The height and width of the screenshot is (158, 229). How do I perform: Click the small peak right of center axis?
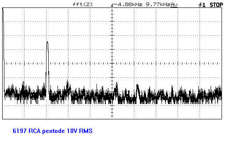(x=117, y=84)
